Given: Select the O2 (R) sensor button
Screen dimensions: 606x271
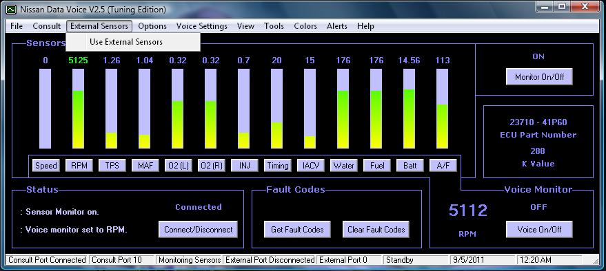Looking at the screenshot, I should coord(212,166).
